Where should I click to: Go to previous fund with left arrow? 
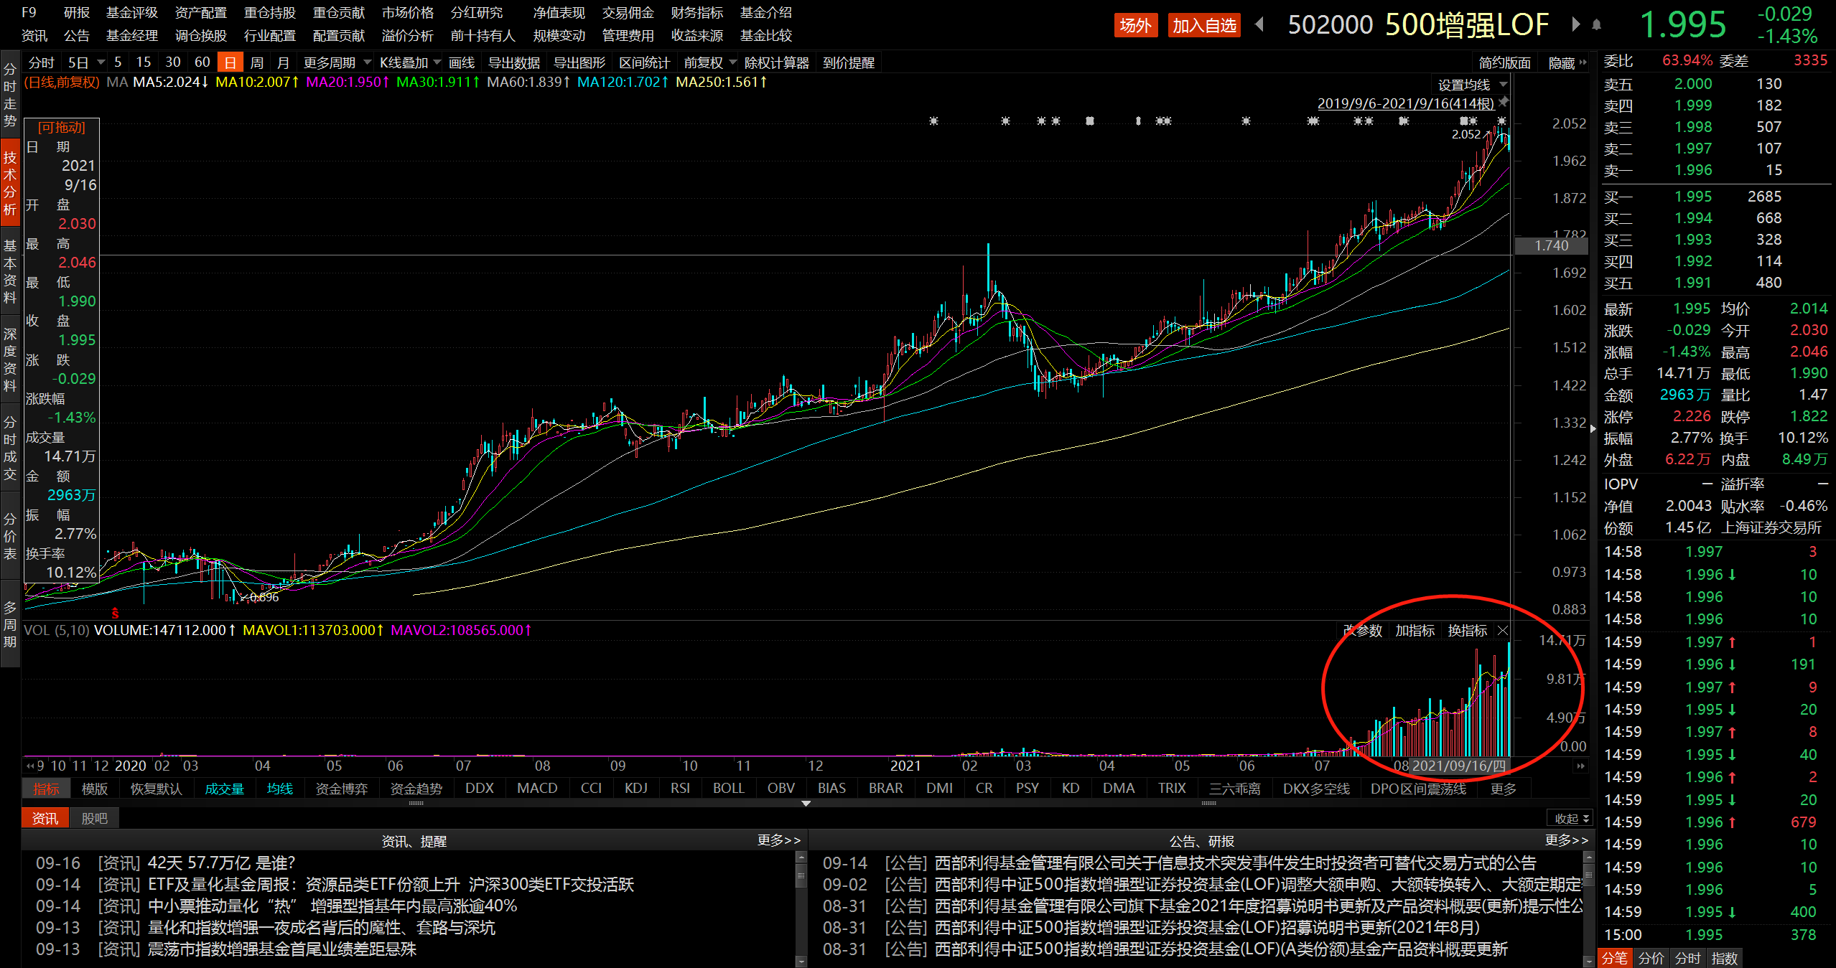tap(1259, 24)
